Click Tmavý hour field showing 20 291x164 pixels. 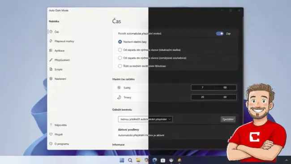click(202, 97)
